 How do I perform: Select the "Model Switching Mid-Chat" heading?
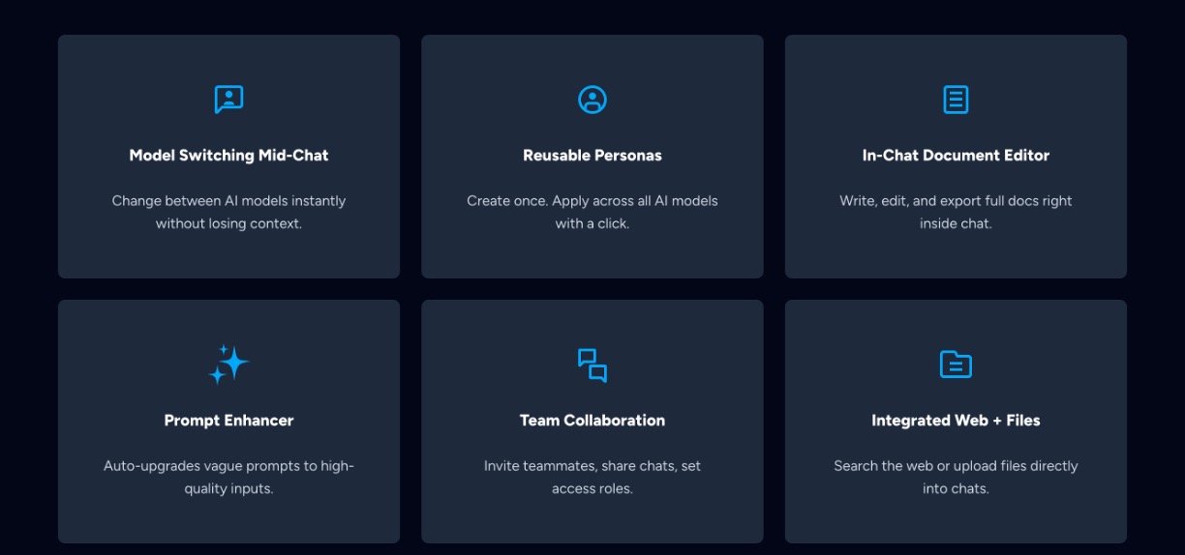pyautogui.click(x=228, y=156)
